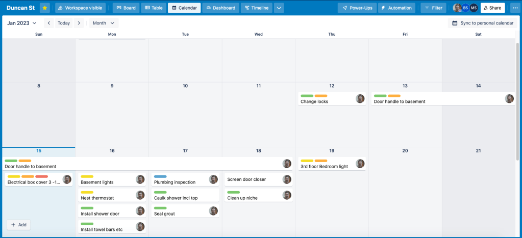The image size is (522, 238).
Task: Open the Month range dropdown
Action: (x=104, y=23)
